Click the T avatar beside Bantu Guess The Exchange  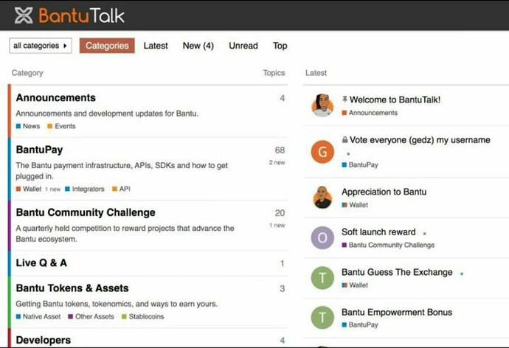(322, 278)
